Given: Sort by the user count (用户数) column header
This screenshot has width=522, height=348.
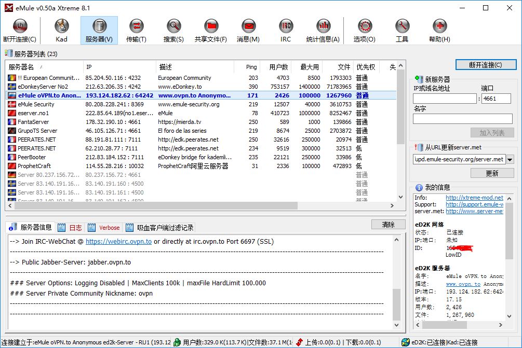Looking at the screenshot, I should point(276,67).
